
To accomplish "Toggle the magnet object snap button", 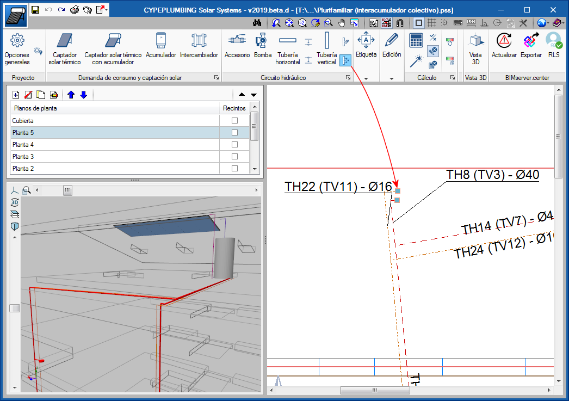I will point(399,23).
